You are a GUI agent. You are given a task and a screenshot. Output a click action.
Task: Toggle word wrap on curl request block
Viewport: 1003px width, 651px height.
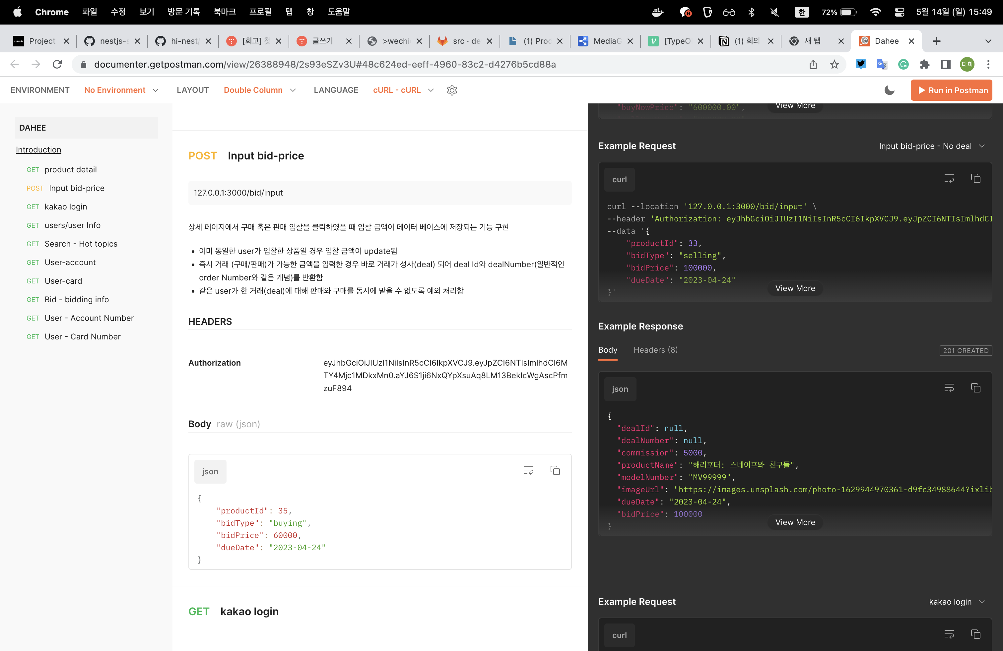coord(949,179)
